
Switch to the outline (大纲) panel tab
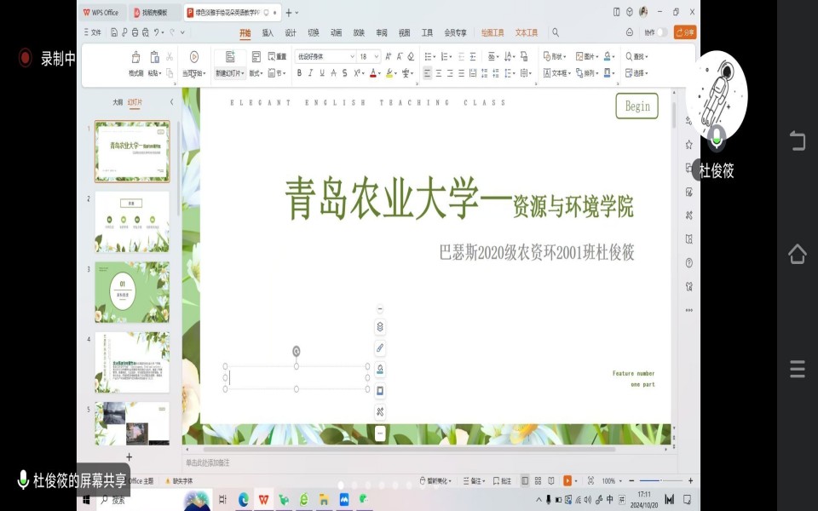click(x=118, y=102)
